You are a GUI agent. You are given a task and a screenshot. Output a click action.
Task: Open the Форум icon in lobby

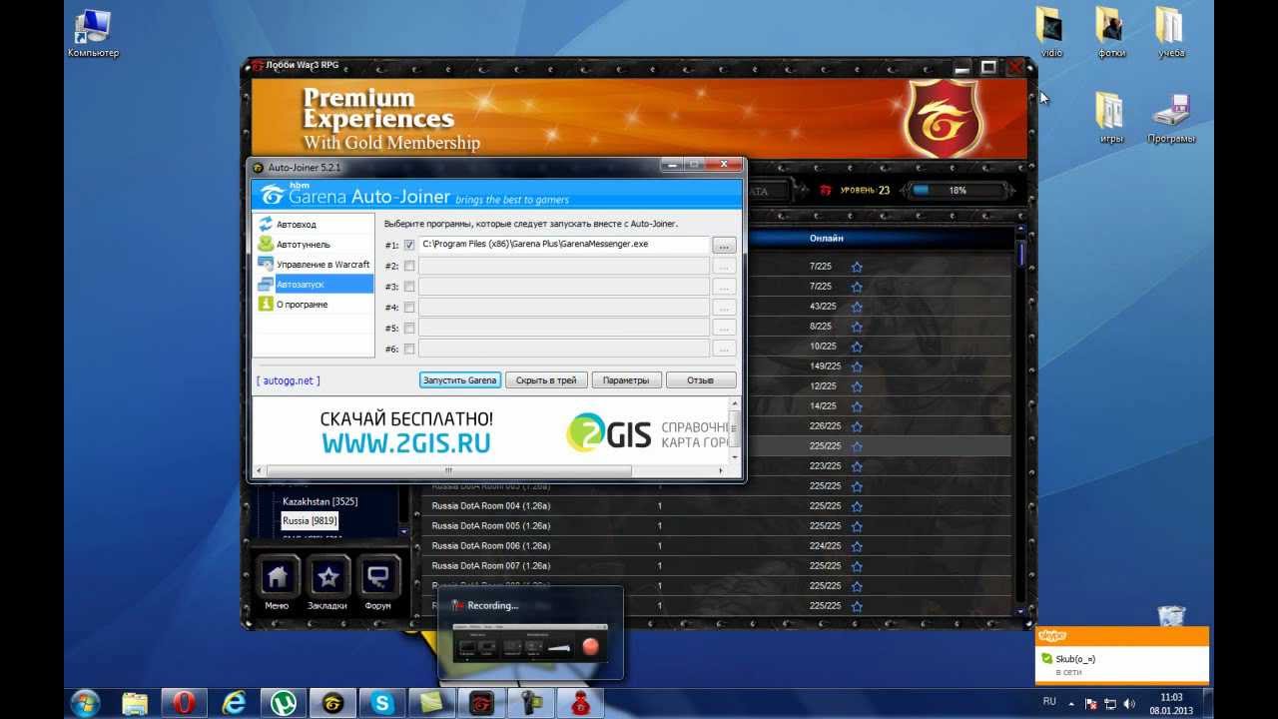[x=378, y=577]
